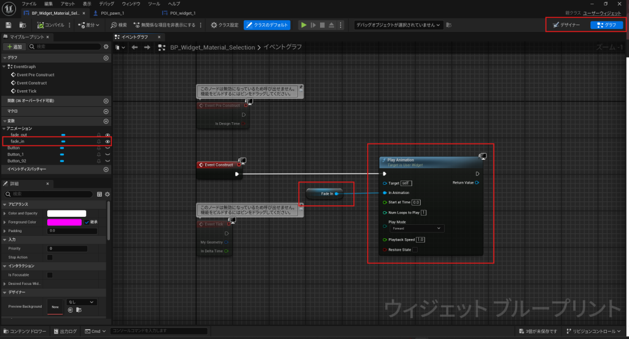Switch to the POI_pawn_1 tab
The image size is (629, 339).
pos(112,13)
